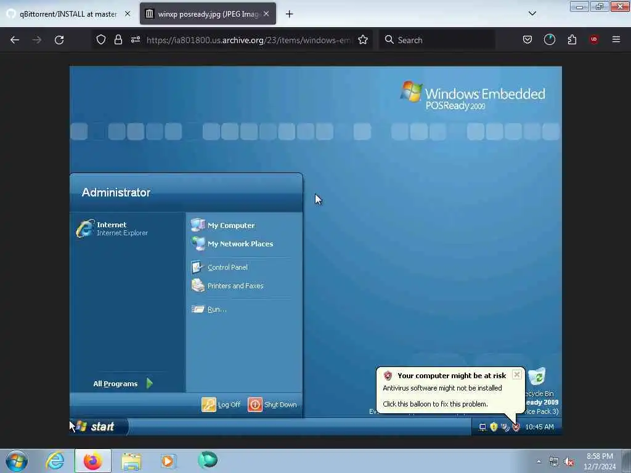Open the green round taskbar app icon

pyautogui.click(x=208, y=461)
